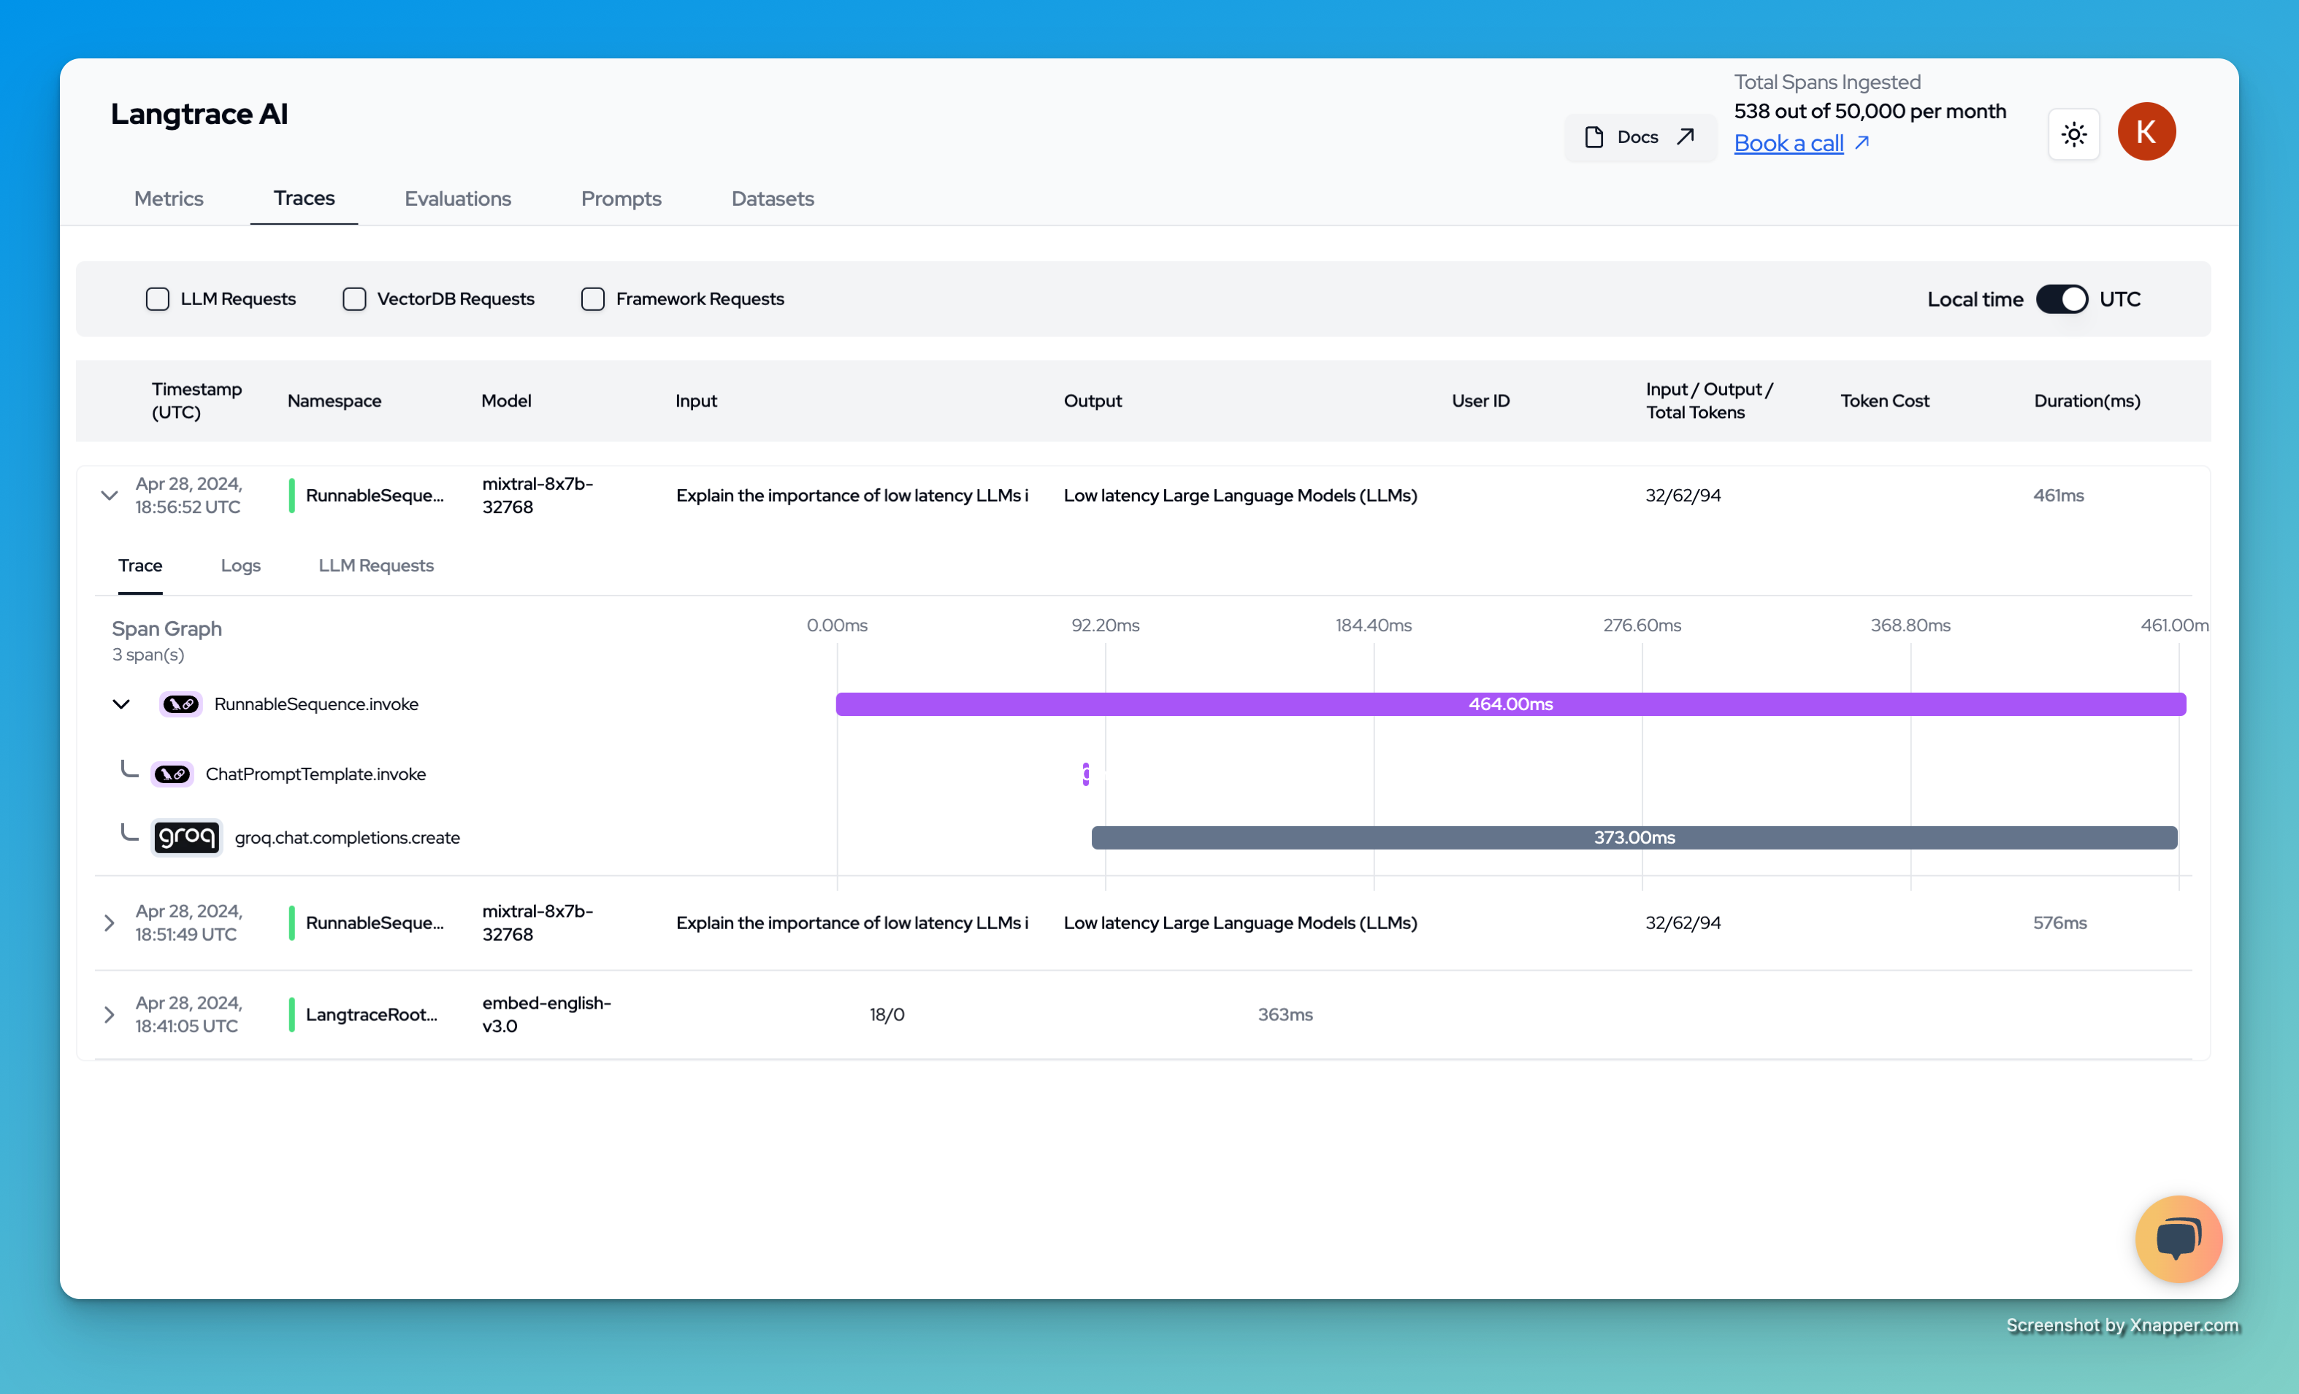
Task: Tick the Framework Requests checkbox
Action: (x=592, y=299)
